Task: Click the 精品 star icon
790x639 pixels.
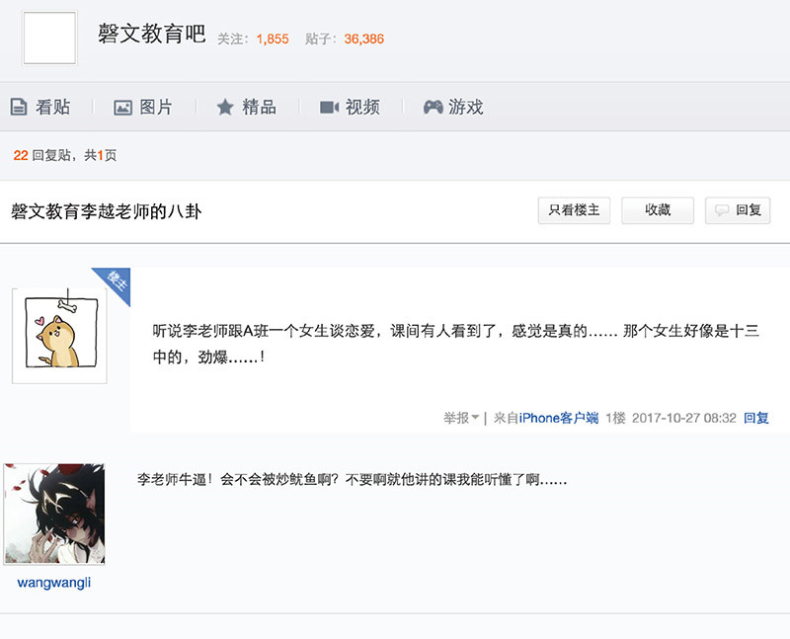Action: coord(225,107)
